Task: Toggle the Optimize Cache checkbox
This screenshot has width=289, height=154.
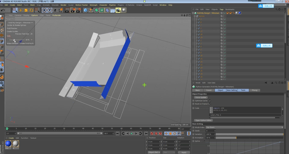Action: (x=210, y=101)
